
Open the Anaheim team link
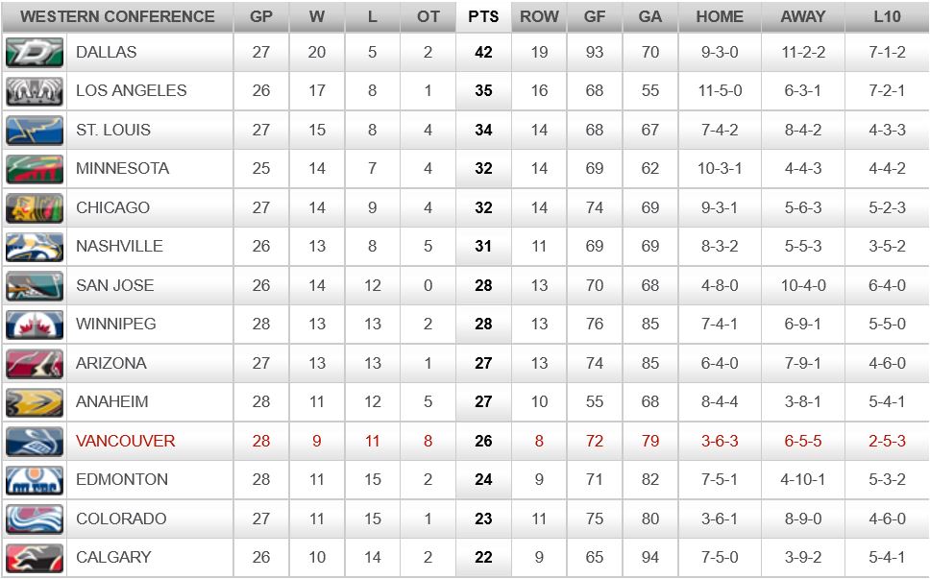pos(111,402)
